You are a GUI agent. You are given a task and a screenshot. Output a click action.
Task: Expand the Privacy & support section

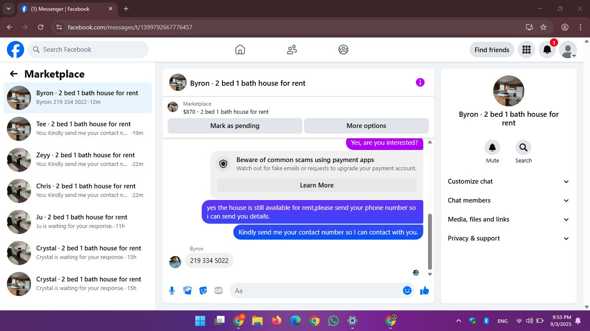(509, 238)
